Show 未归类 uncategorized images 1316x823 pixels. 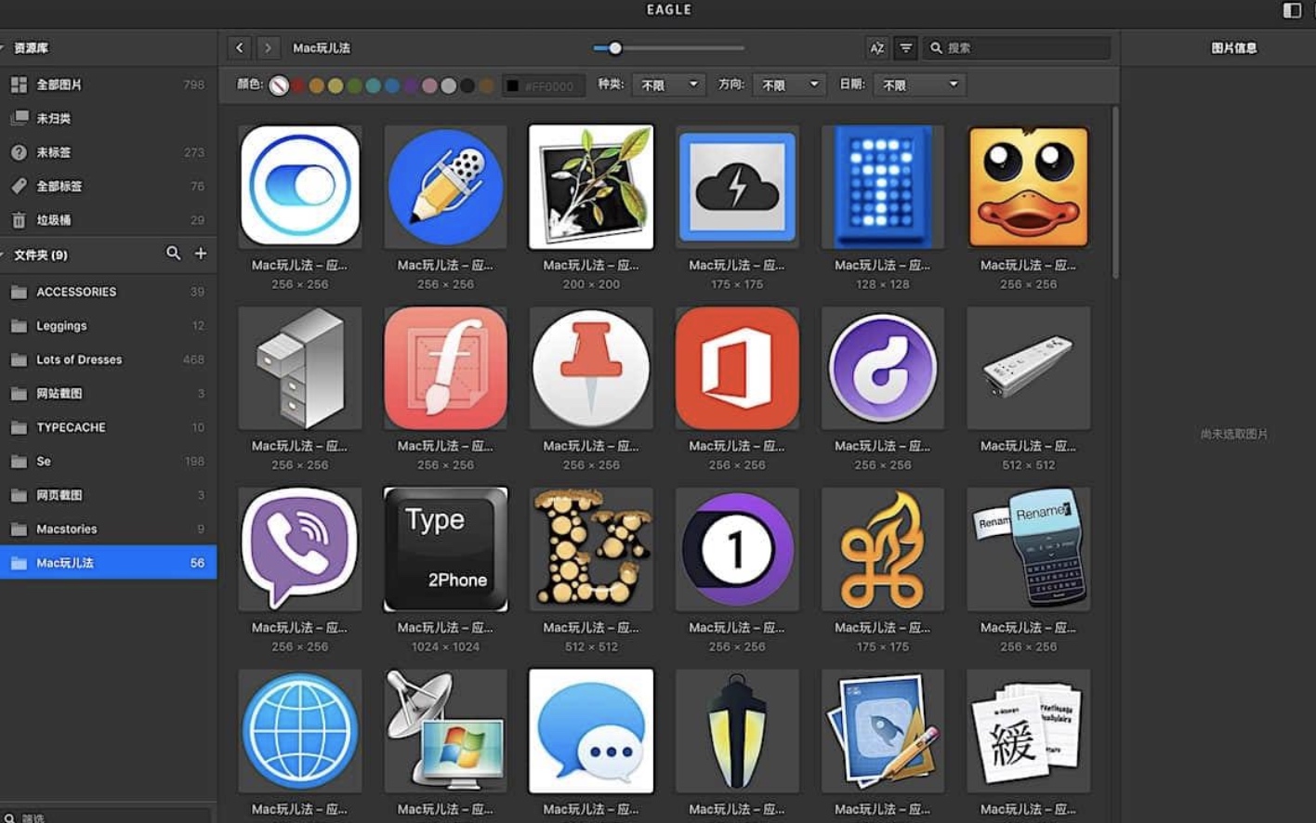(108, 118)
